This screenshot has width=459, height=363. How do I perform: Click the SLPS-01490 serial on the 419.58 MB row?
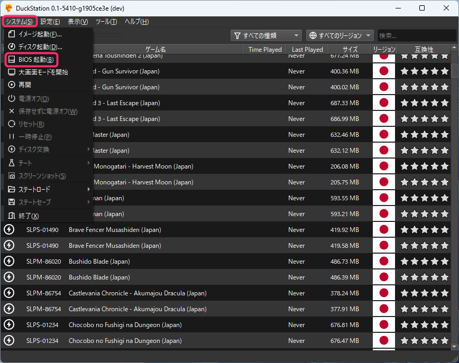click(x=42, y=245)
